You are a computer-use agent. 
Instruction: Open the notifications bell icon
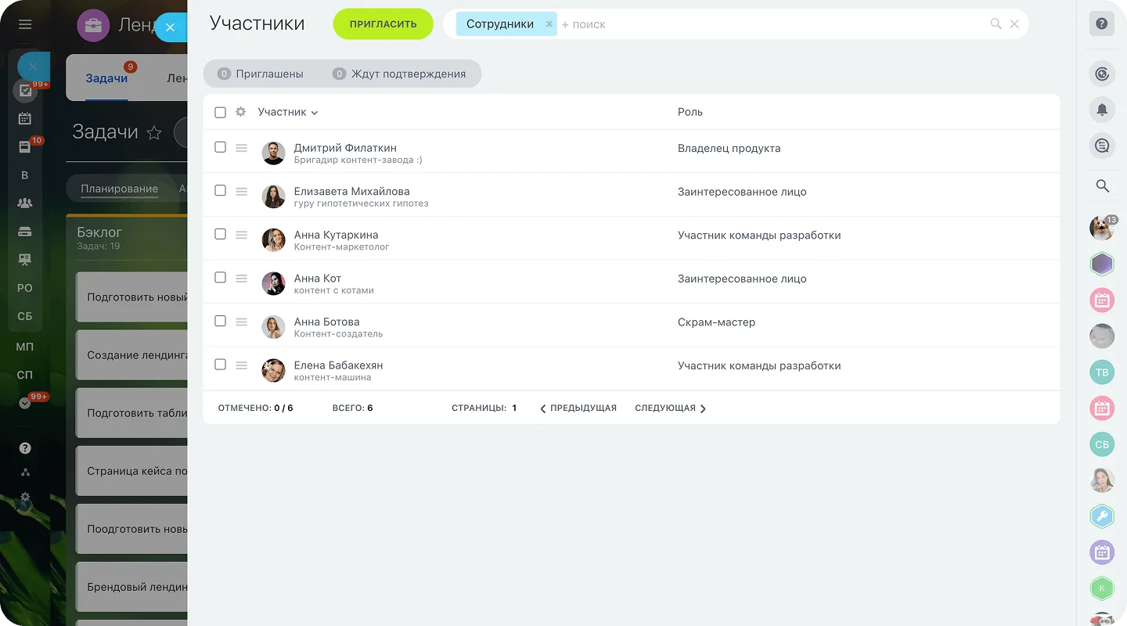click(1102, 110)
